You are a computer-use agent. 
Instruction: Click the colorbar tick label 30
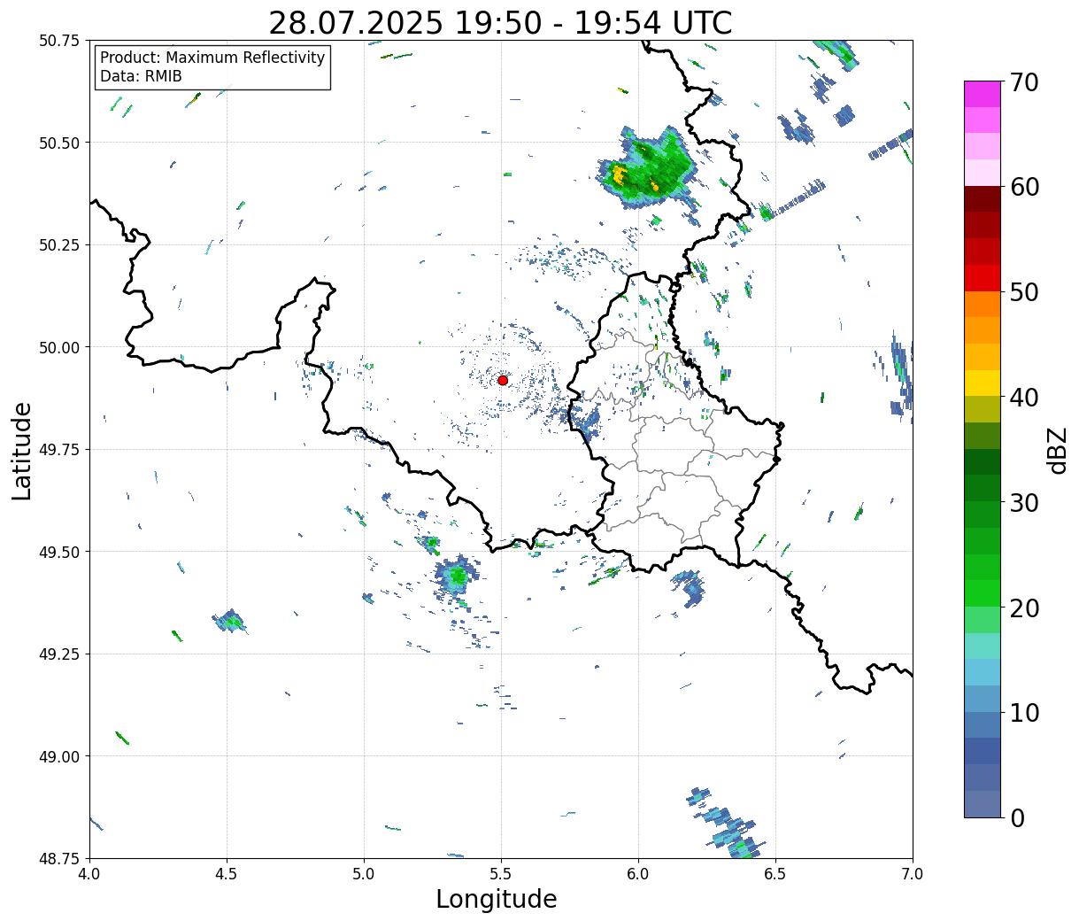tap(1023, 503)
